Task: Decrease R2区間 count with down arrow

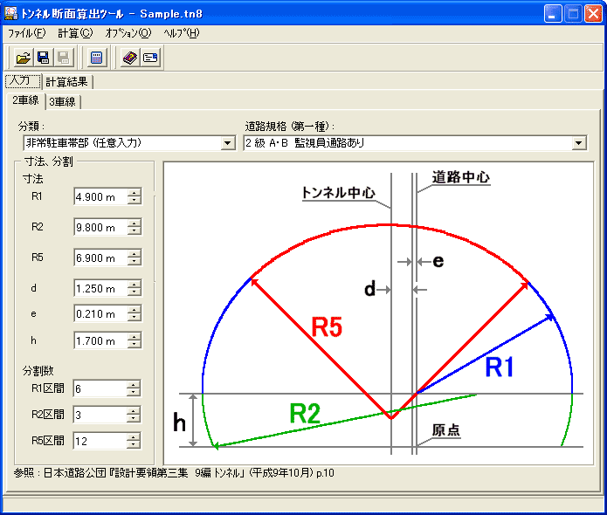Action: tap(134, 419)
